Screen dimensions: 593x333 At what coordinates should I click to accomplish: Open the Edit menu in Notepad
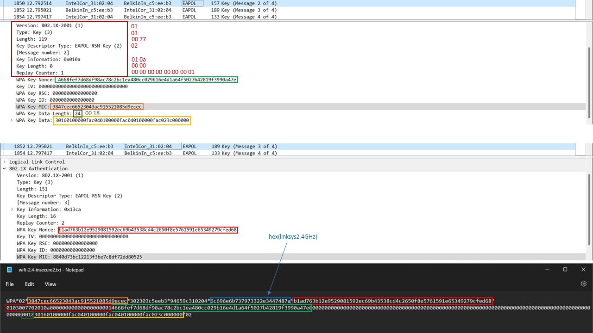point(30,284)
